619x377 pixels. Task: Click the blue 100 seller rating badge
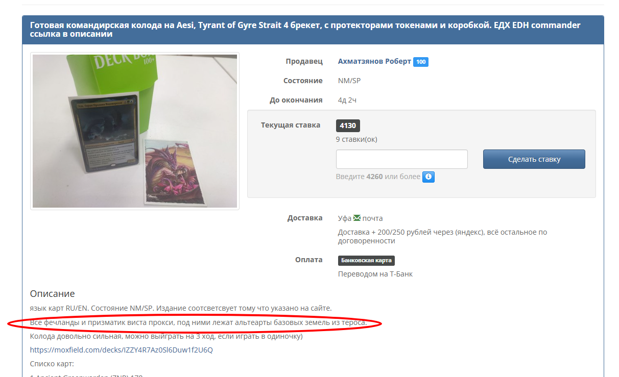(x=421, y=62)
